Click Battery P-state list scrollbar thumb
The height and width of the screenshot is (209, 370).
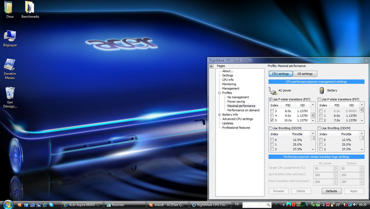click(x=362, y=110)
